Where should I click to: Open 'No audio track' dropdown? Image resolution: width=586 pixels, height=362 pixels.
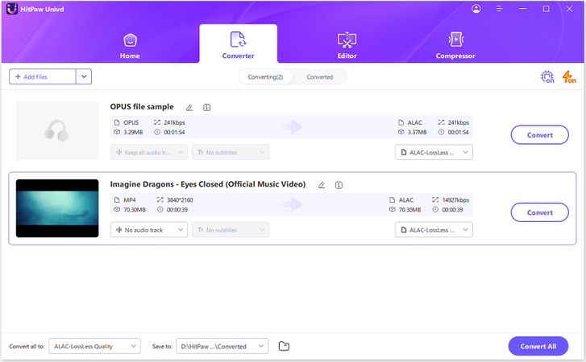[x=149, y=230]
